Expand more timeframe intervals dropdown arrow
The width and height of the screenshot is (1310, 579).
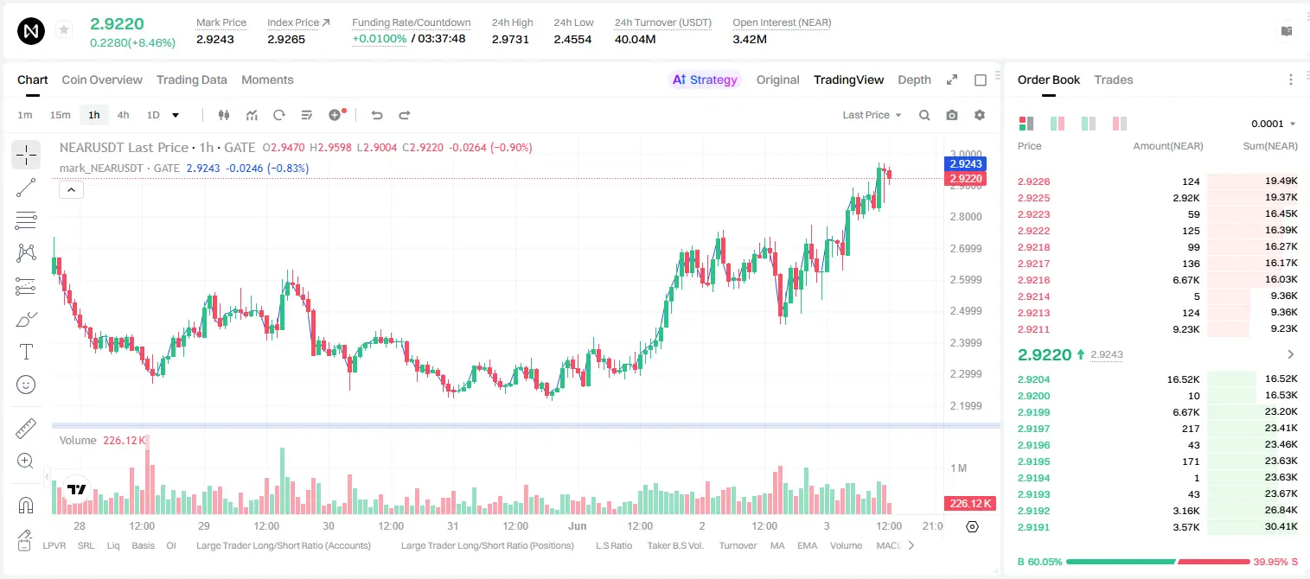point(176,115)
